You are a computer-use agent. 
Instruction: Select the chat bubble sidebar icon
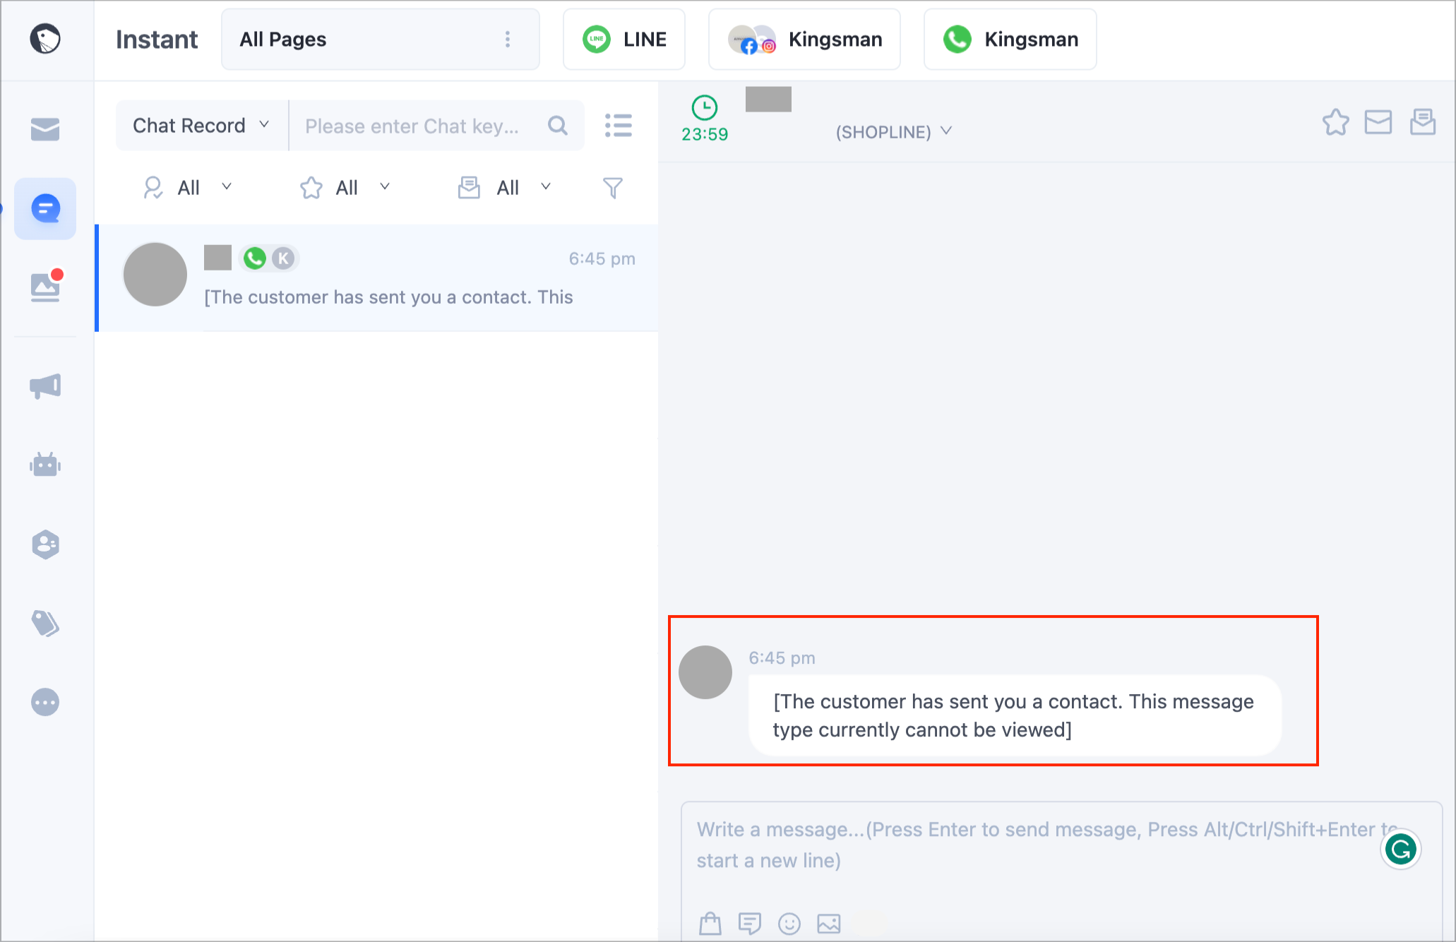[x=45, y=208]
